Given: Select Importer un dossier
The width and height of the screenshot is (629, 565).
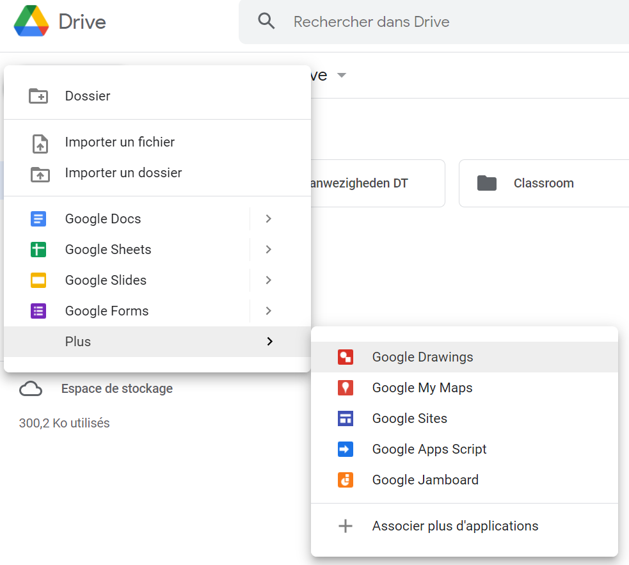Looking at the screenshot, I should click(x=157, y=173).
